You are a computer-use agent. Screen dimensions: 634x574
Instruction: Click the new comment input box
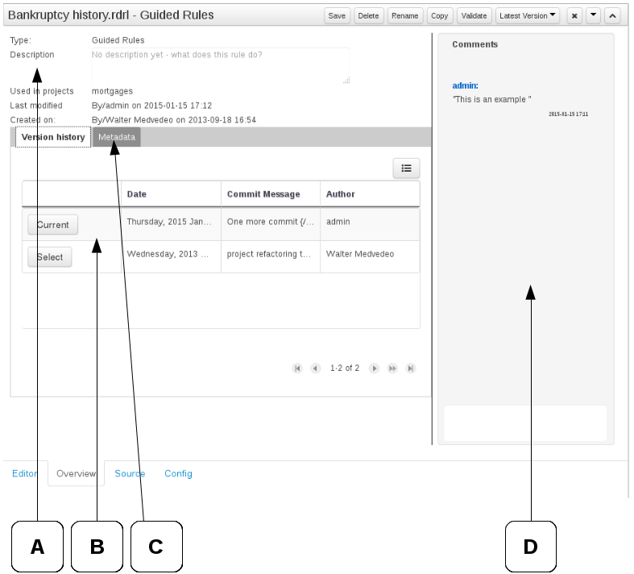525,423
